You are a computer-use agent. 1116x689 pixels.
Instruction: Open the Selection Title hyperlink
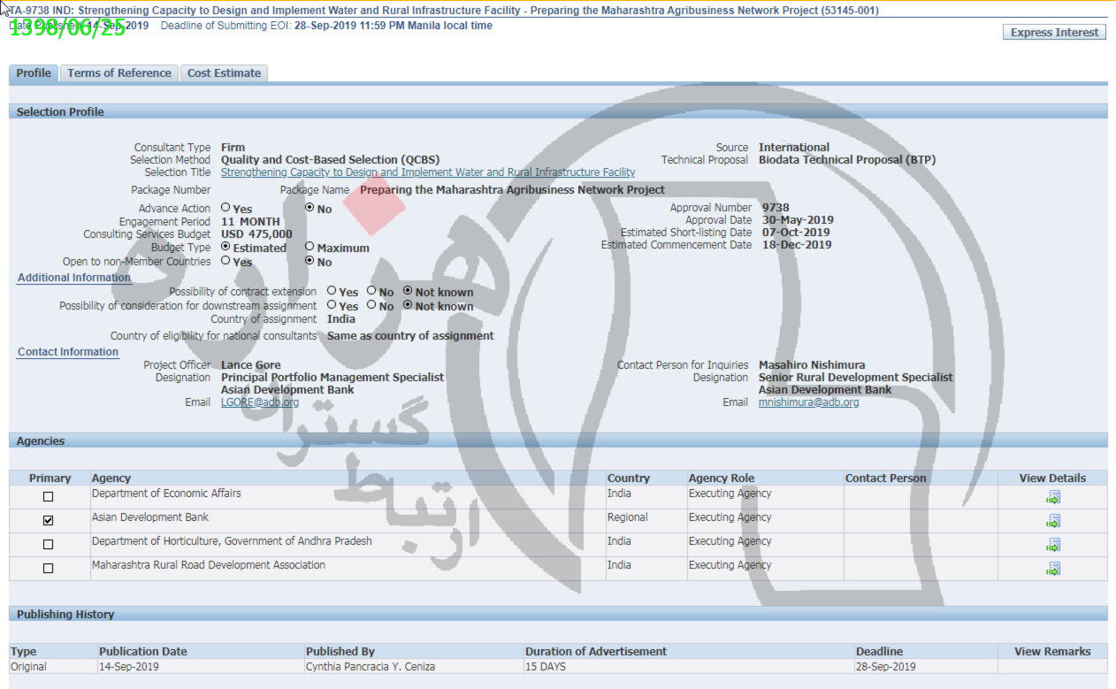click(427, 172)
